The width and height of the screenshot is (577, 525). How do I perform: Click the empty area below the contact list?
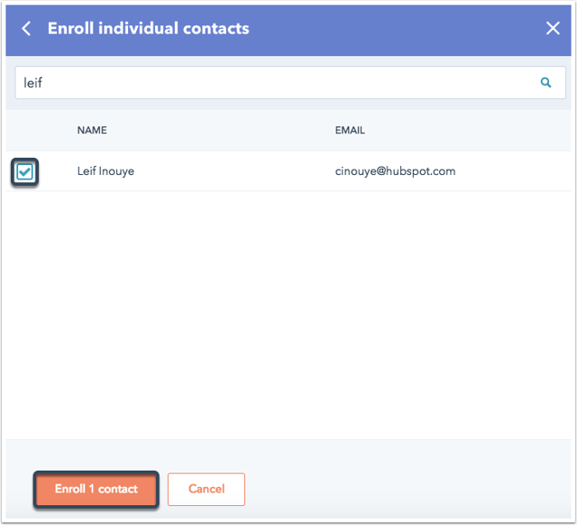[288, 315]
